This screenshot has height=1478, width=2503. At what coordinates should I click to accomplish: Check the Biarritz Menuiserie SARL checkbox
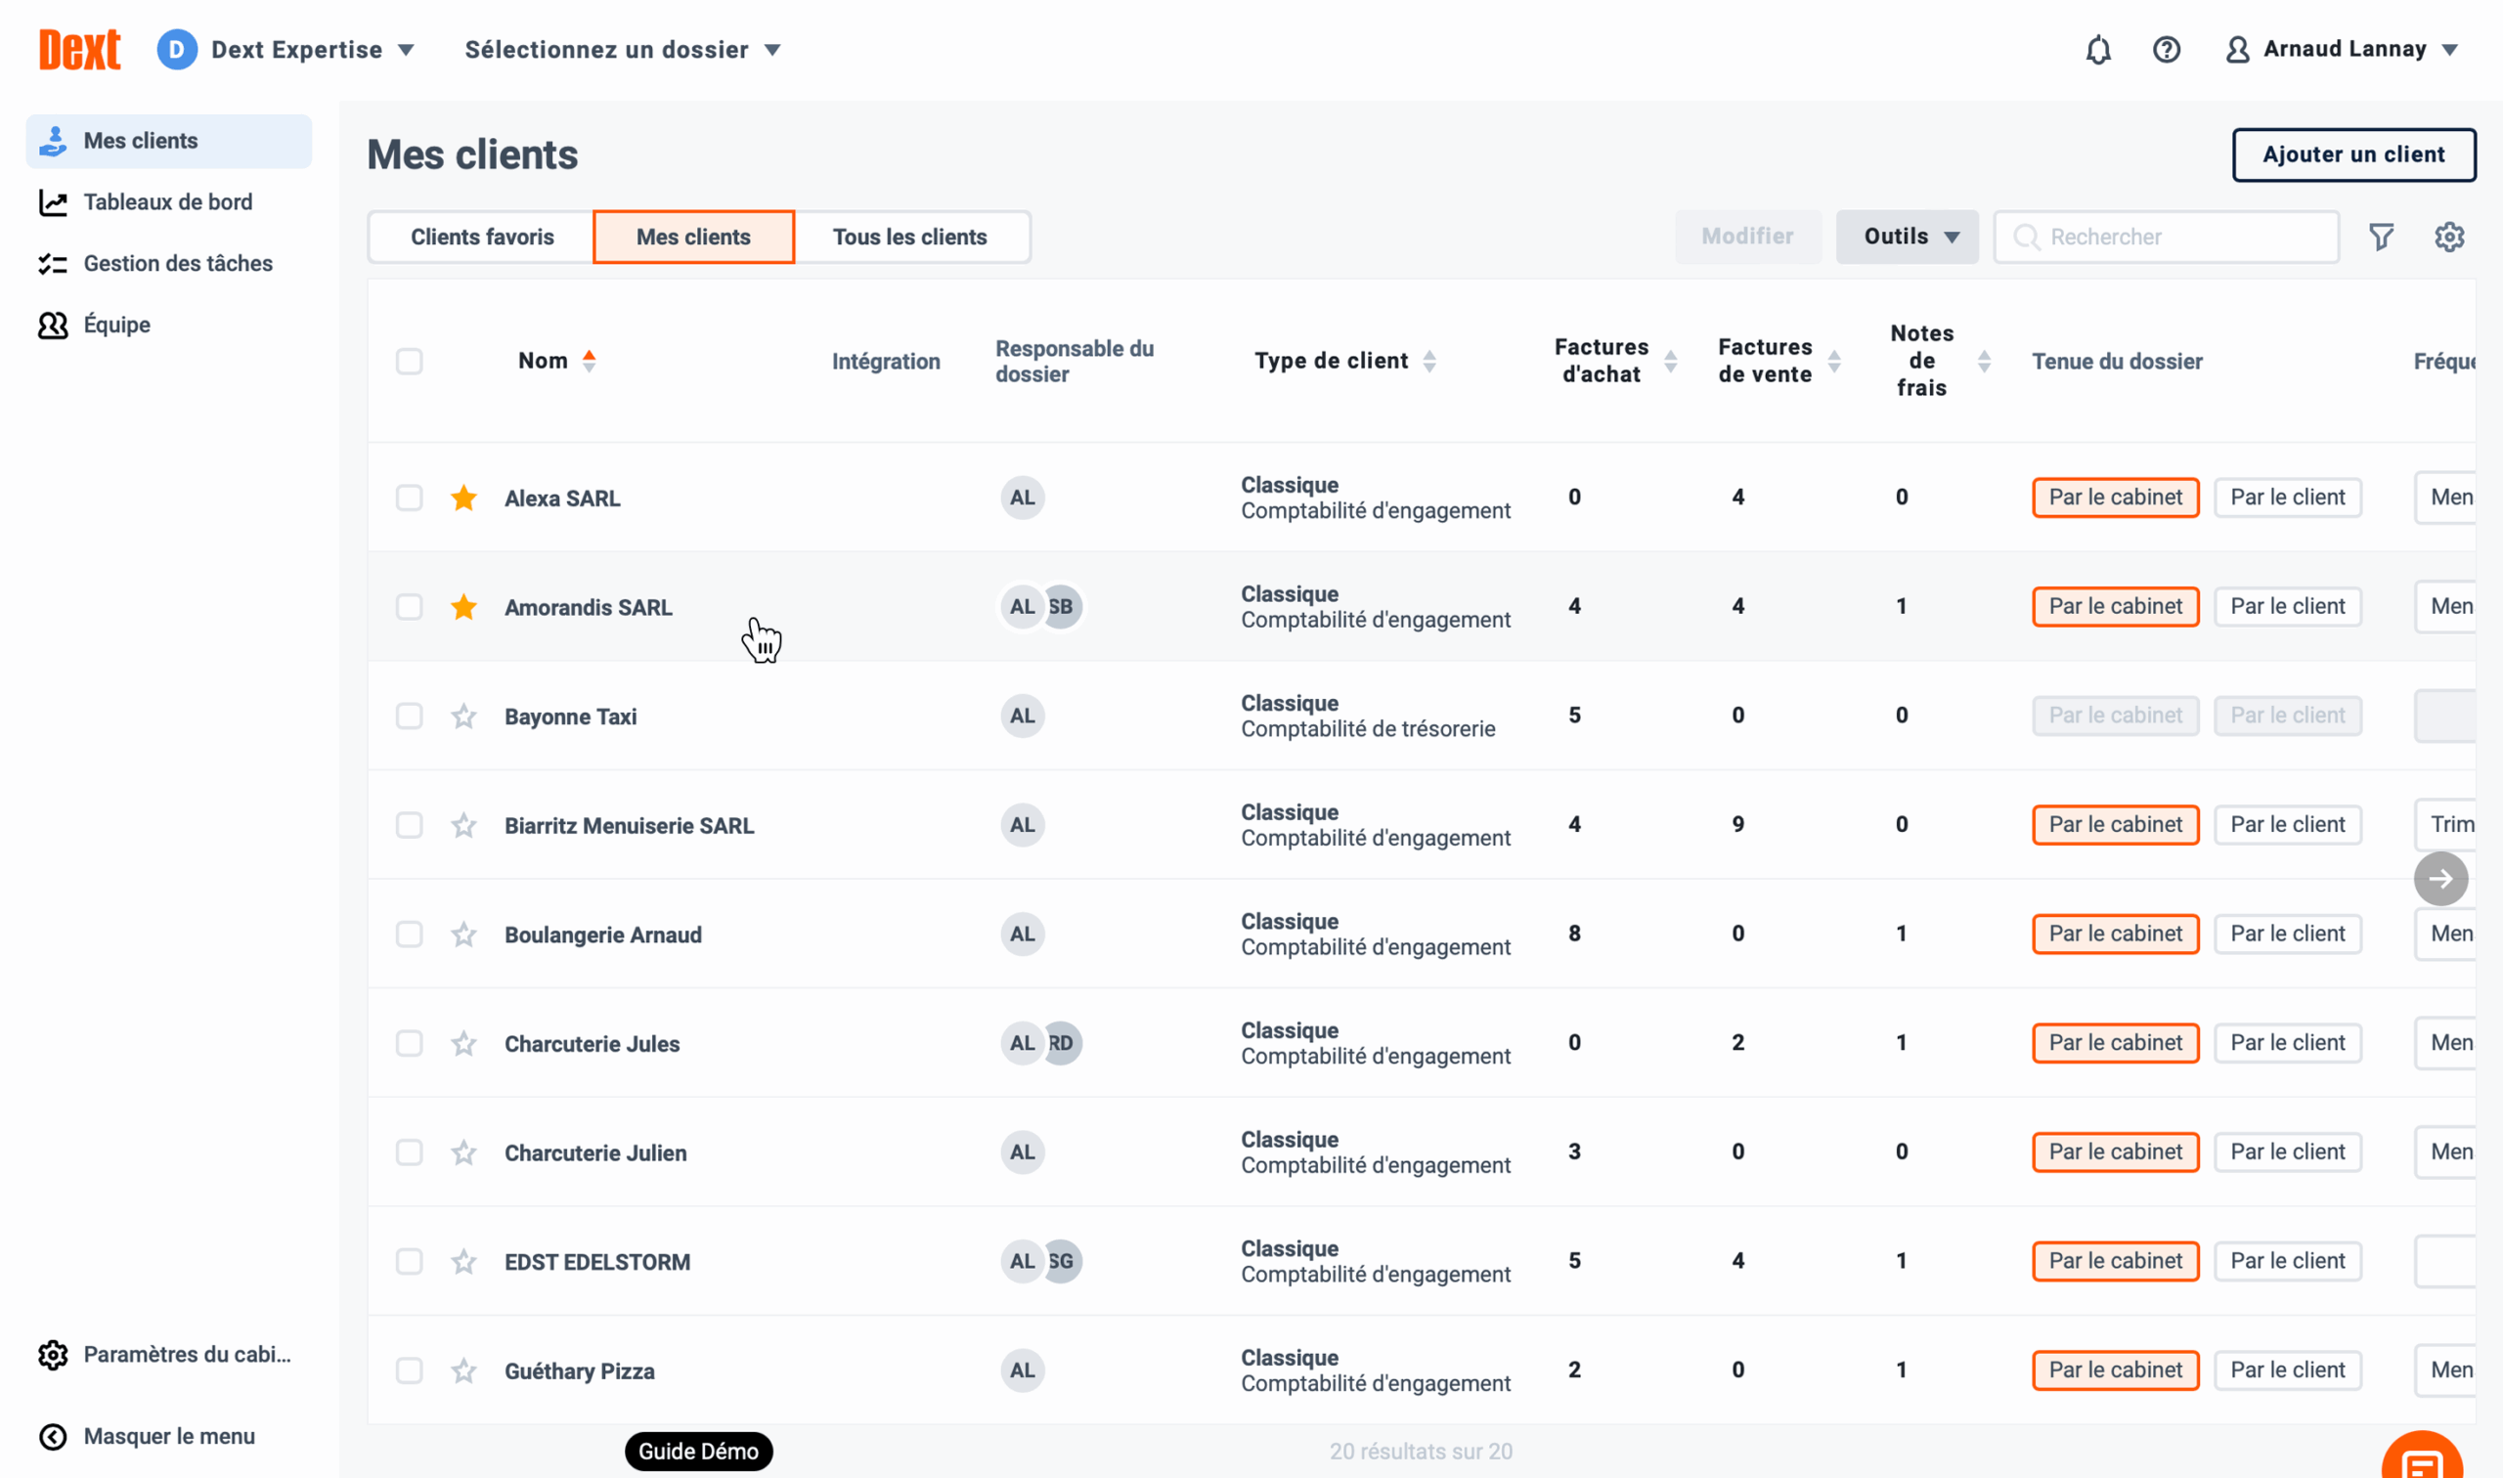tap(410, 825)
